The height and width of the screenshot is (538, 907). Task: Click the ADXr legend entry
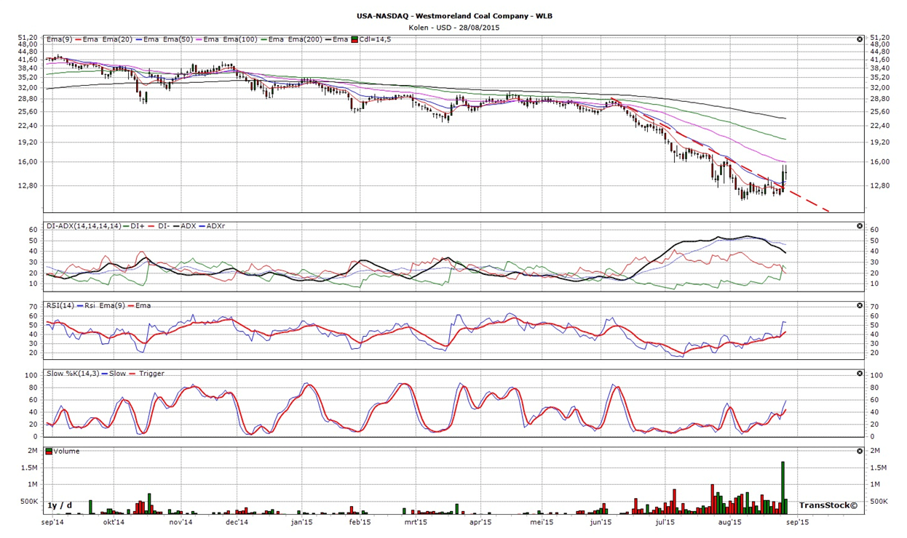216,226
